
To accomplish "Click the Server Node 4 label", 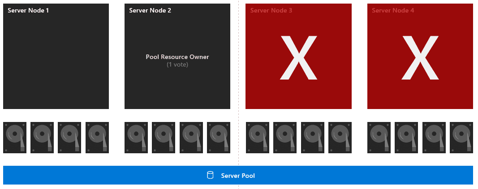I will pyautogui.click(x=393, y=11).
